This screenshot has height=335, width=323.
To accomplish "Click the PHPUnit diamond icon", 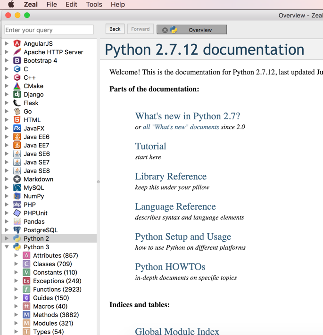I will point(17,213).
